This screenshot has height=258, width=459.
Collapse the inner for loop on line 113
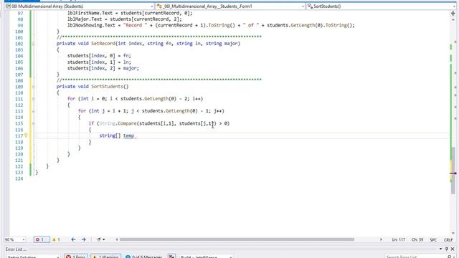tap(34, 112)
